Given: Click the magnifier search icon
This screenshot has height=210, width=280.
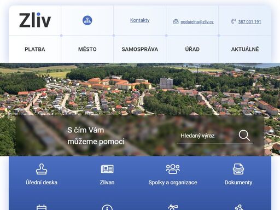Looking at the screenshot, I should 244,135.
